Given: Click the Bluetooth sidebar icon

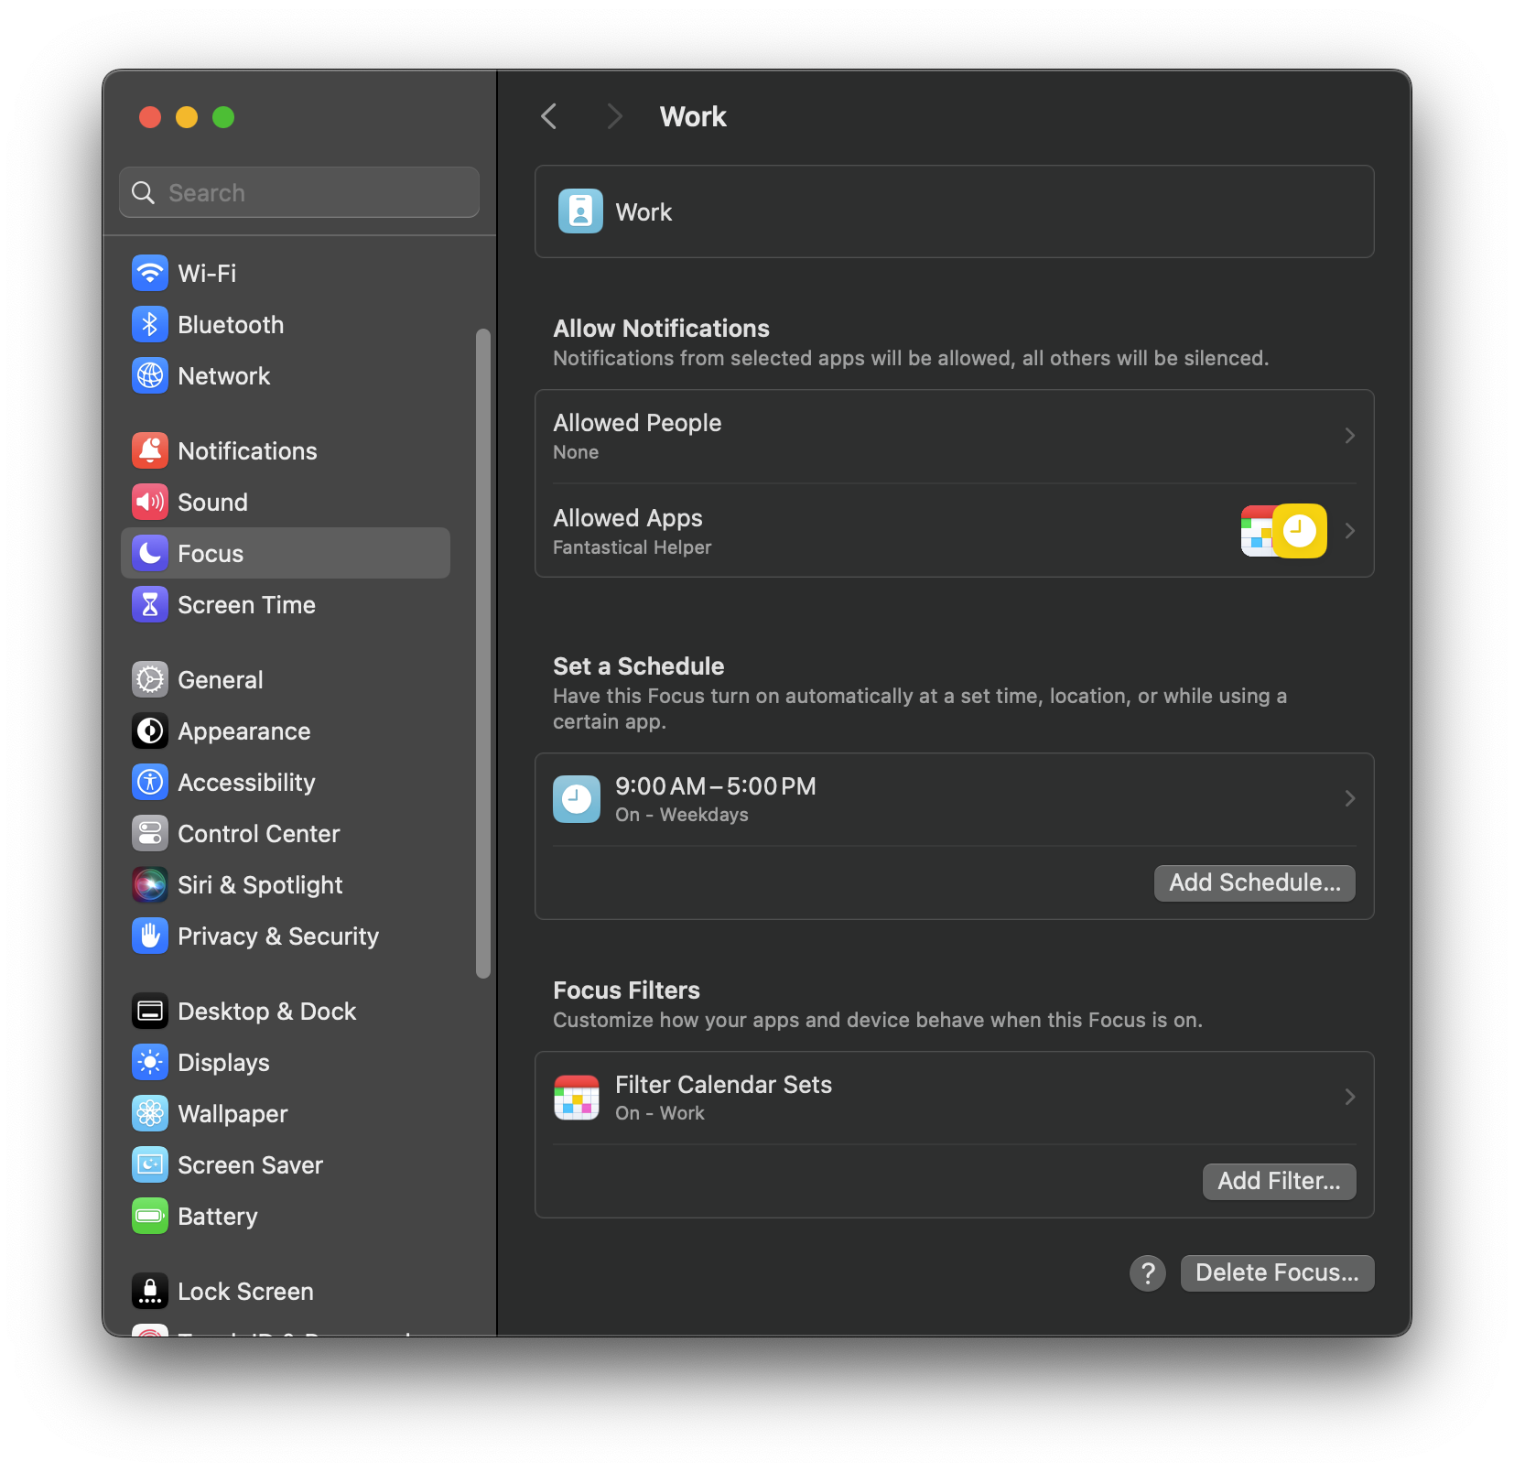Looking at the screenshot, I should pos(150,324).
